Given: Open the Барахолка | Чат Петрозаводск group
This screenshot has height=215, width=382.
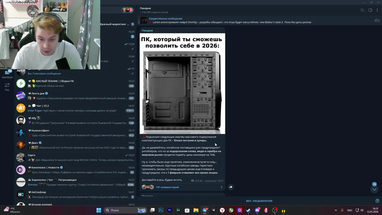Looking at the screenshot, I should click(x=76, y=182).
